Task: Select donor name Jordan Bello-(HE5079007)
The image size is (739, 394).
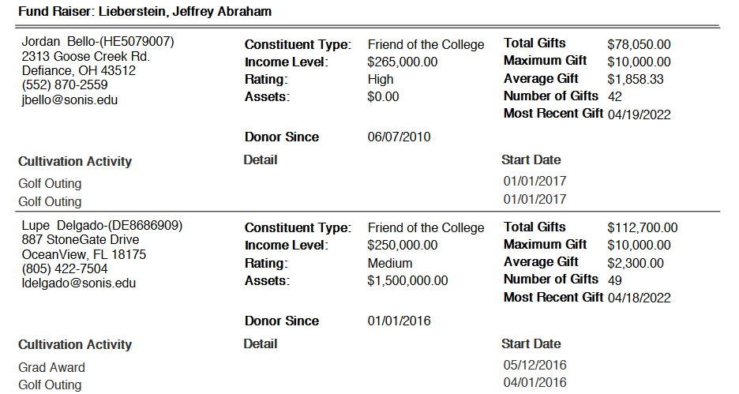Action: click(x=98, y=41)
